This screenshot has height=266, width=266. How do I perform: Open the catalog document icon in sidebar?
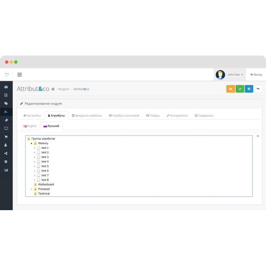click(6, 95)
